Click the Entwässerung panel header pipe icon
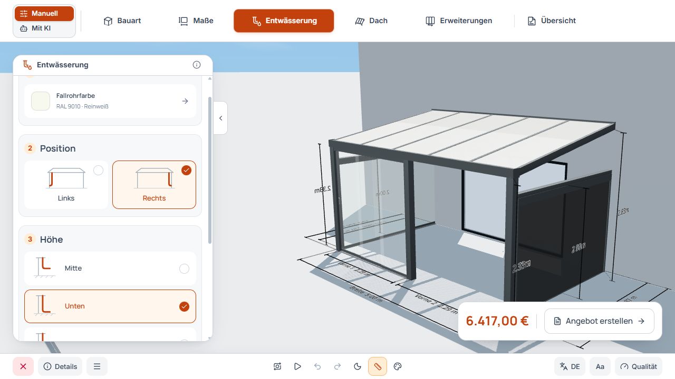Image resolution: width=675 pixels, height=379 pixels. (x=27, y=65)
